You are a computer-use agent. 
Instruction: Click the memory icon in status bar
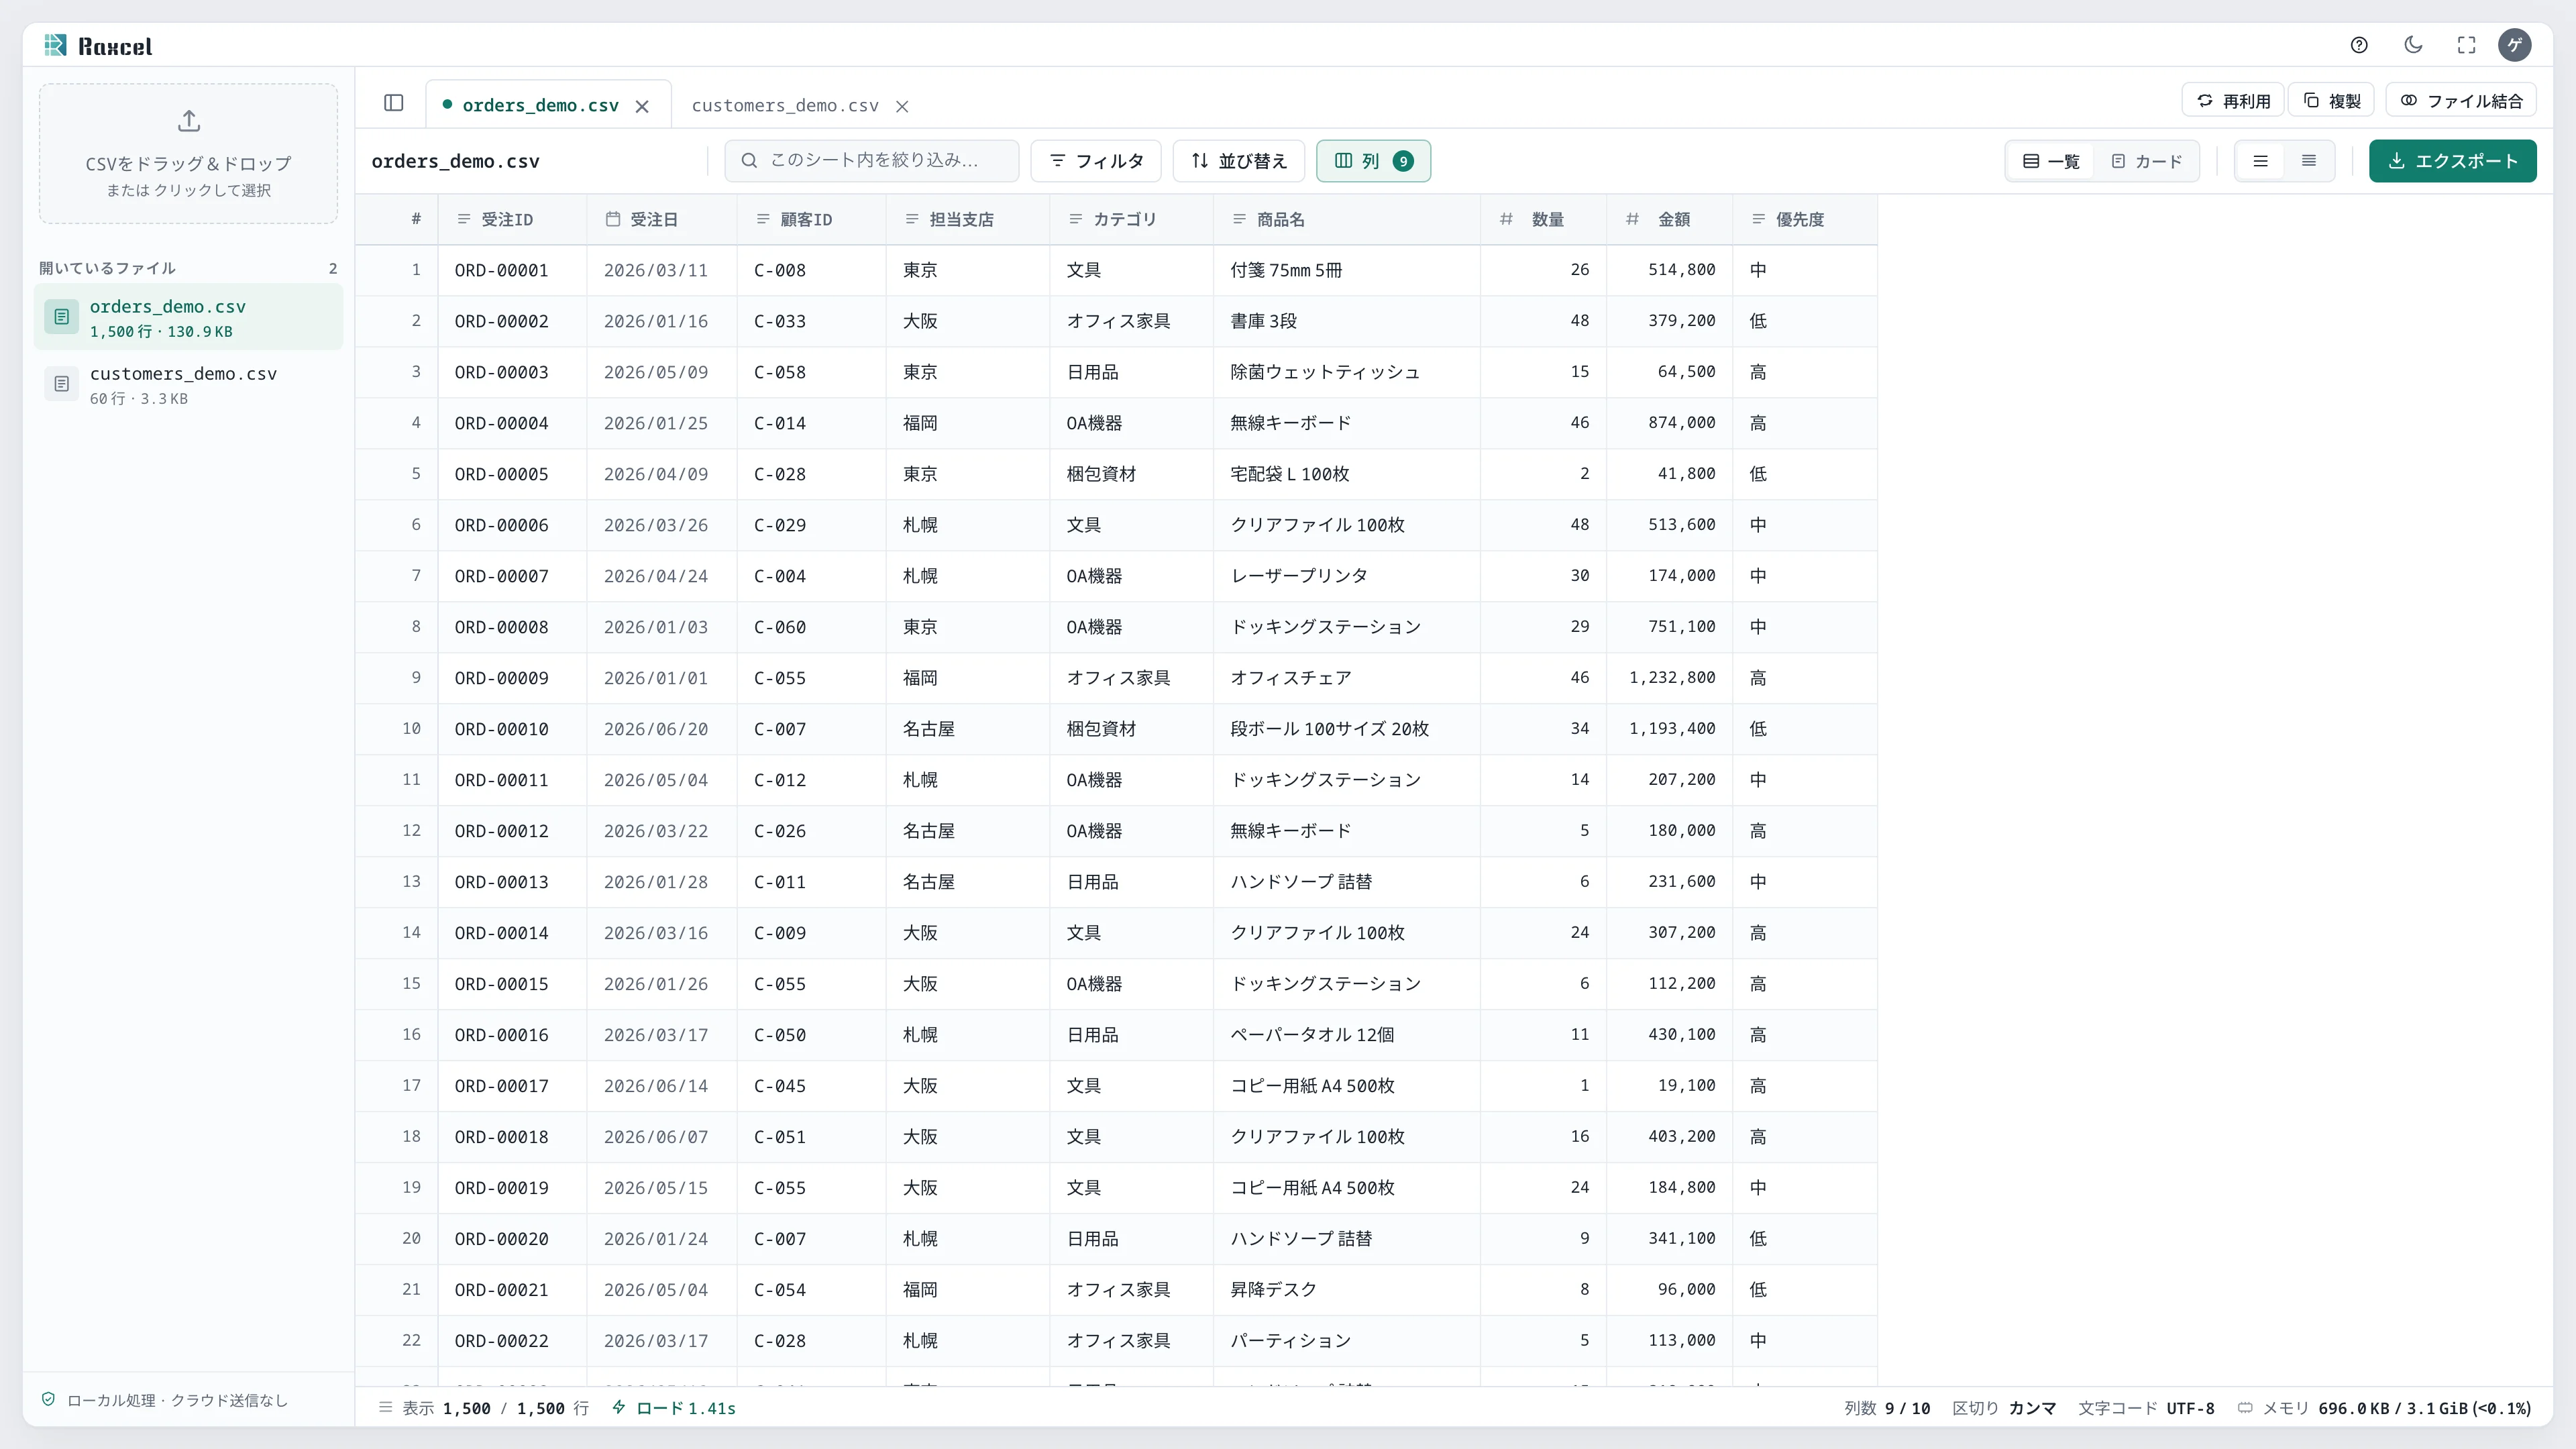(x=2245, y=1408)
